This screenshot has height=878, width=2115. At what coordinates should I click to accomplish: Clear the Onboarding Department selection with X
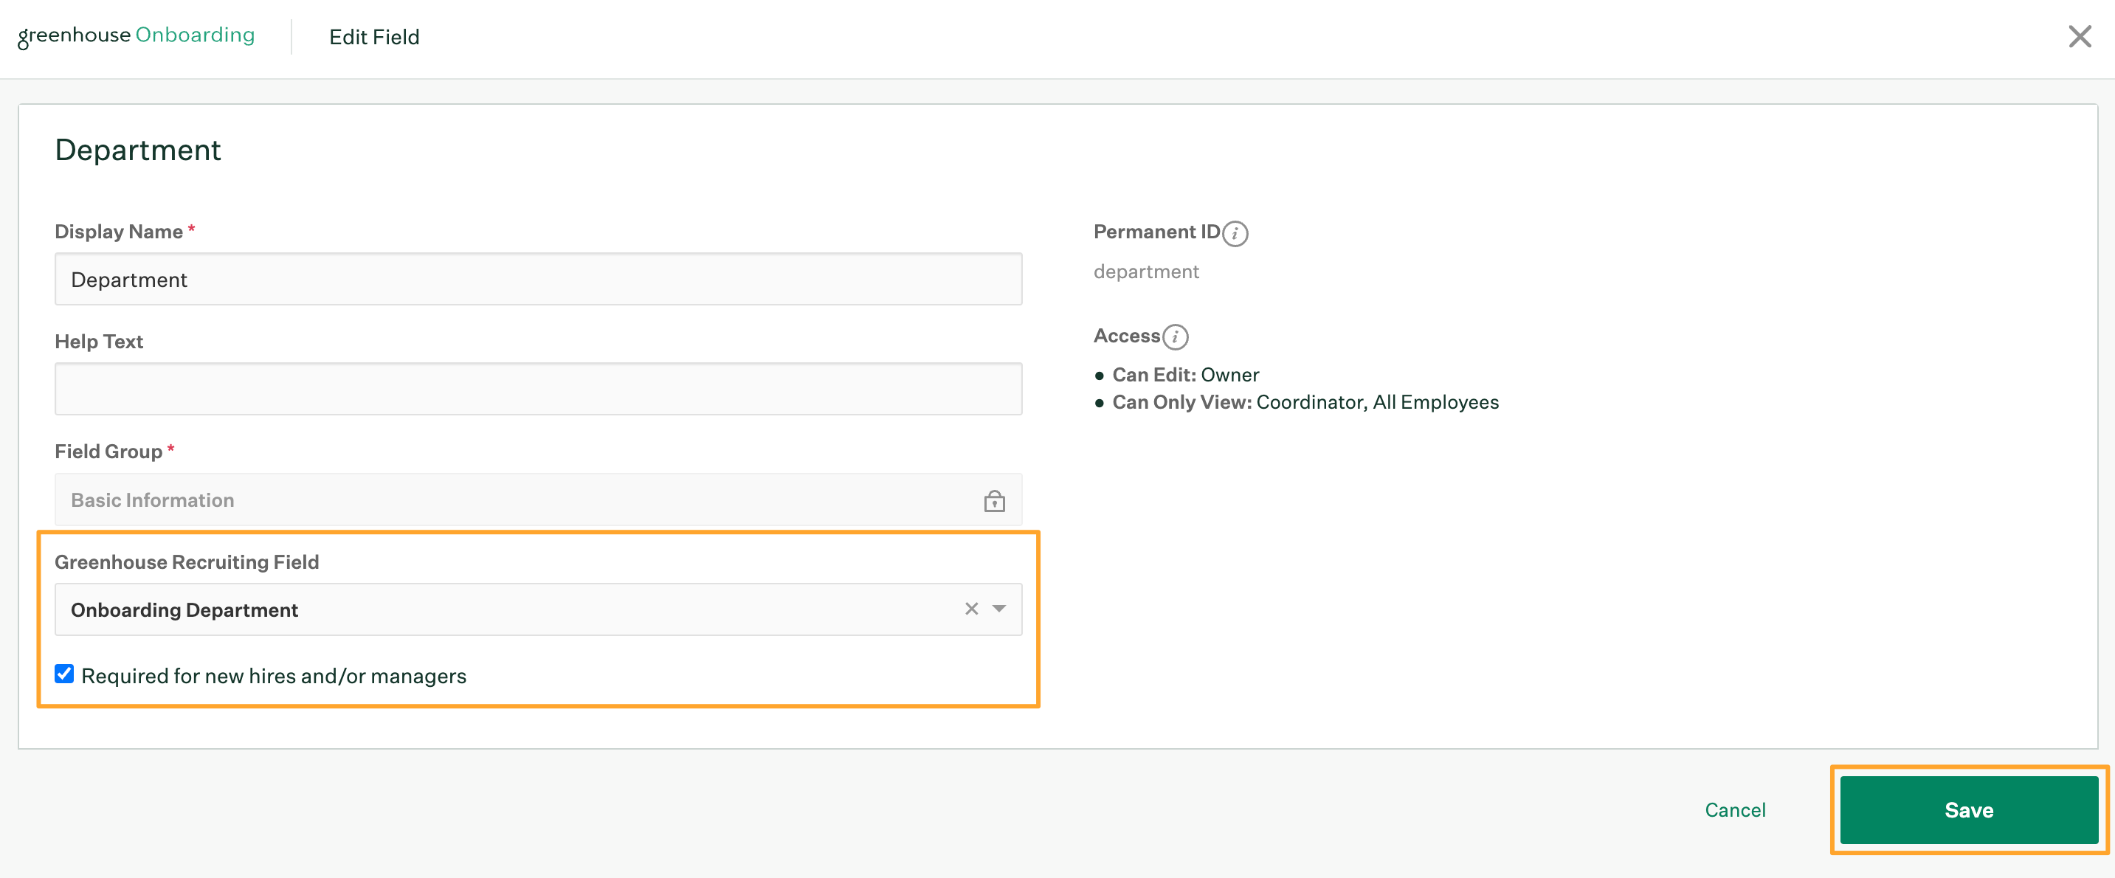tap(971, 609)
